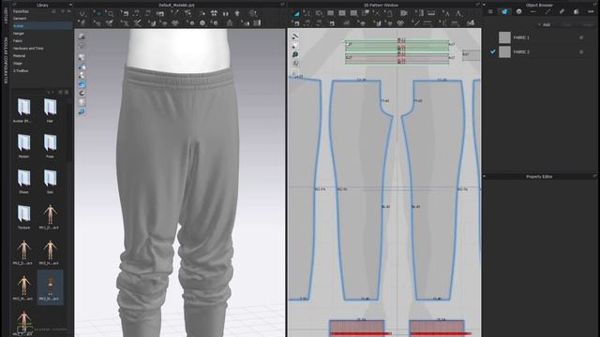Pop out the 2D Pattern Window
Screen dimensions: 600x337
coord(478,5)
